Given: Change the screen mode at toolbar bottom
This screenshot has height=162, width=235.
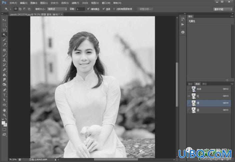Looking at the screenshot, I should pos(4,134).
